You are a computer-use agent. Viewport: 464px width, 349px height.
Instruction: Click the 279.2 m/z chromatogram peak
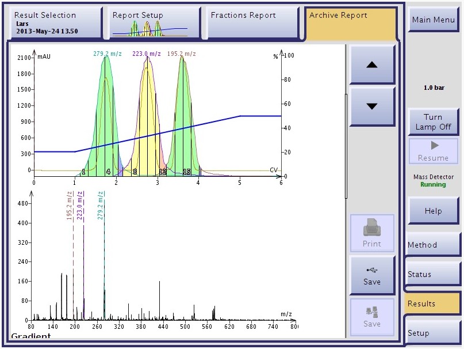pos(105,104)
